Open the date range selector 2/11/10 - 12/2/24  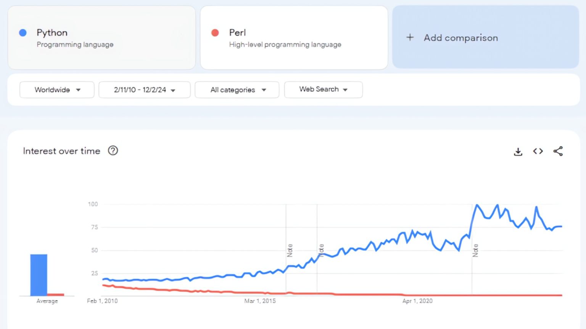[144, 90]
